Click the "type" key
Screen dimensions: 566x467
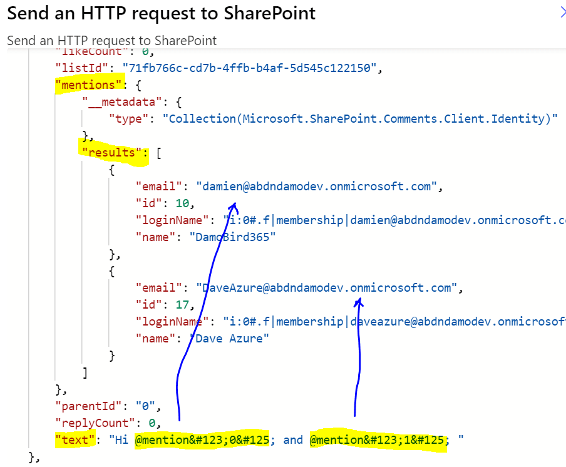pyautogui.click(x=129, y=118)
